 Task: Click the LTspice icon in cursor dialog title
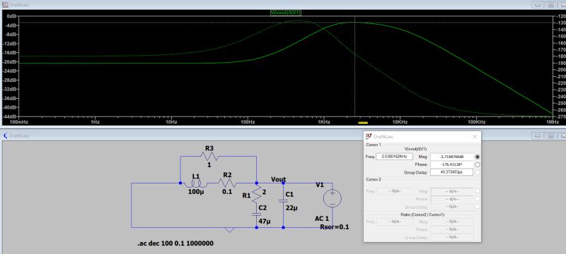click(x=369, y=136)
